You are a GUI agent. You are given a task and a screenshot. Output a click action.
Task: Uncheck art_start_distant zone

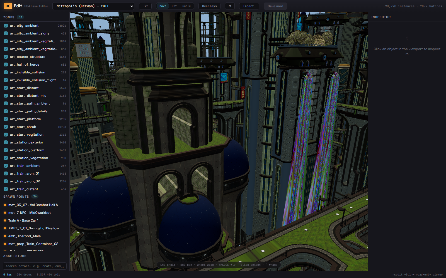tap(6, 88)
